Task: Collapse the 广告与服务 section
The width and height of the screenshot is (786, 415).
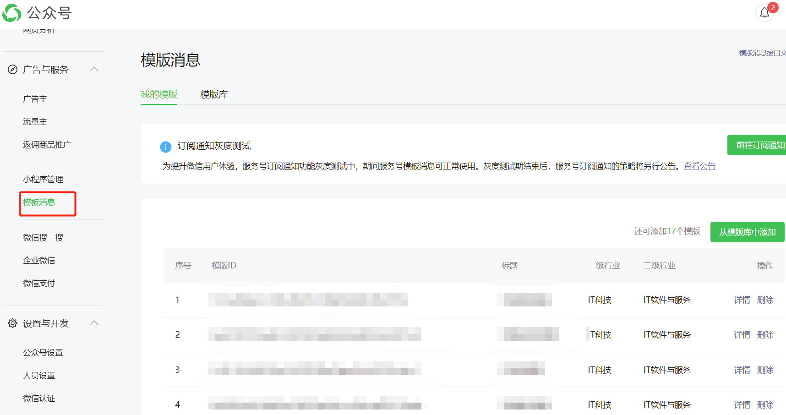Action: click(94, 69)
